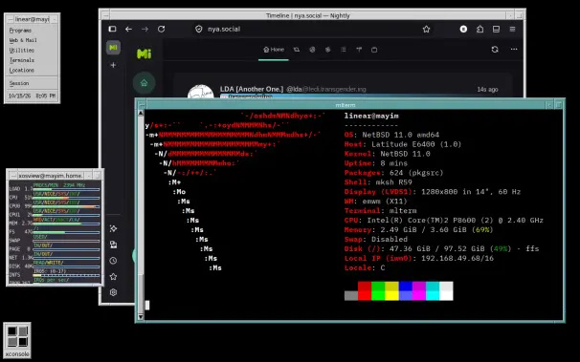This screenshot has height=362, width=580.
Task: Open the Locations menu entry
Action: point(21,70)
